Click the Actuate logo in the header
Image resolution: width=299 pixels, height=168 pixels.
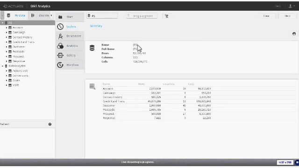click(x=14, y=6)
